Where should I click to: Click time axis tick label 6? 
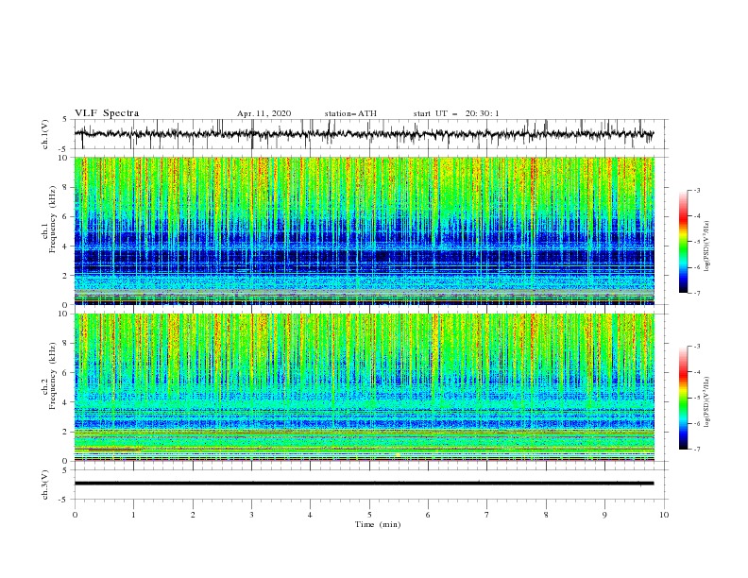[x=428, y=515]
